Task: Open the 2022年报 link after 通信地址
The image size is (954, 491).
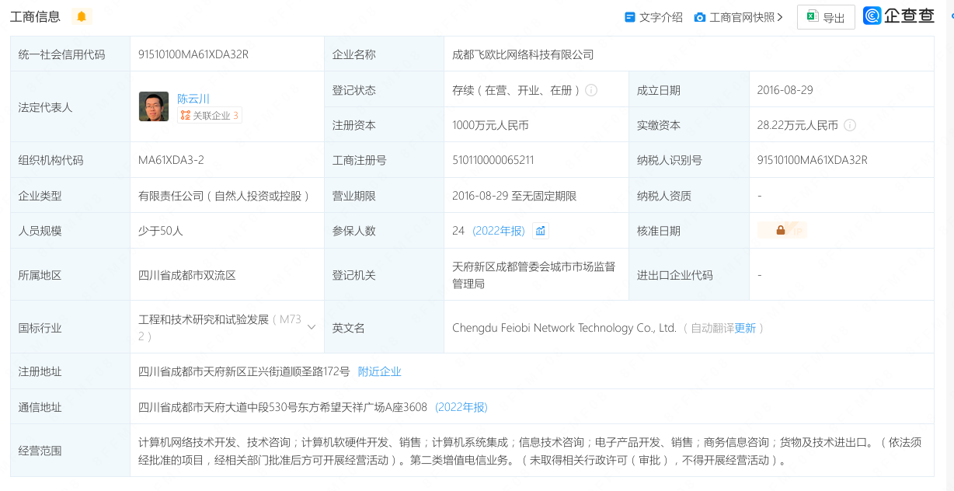Action: (461, 407)
